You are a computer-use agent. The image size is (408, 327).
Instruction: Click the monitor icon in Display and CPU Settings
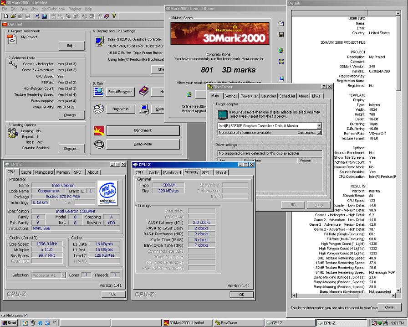point(99,42)
